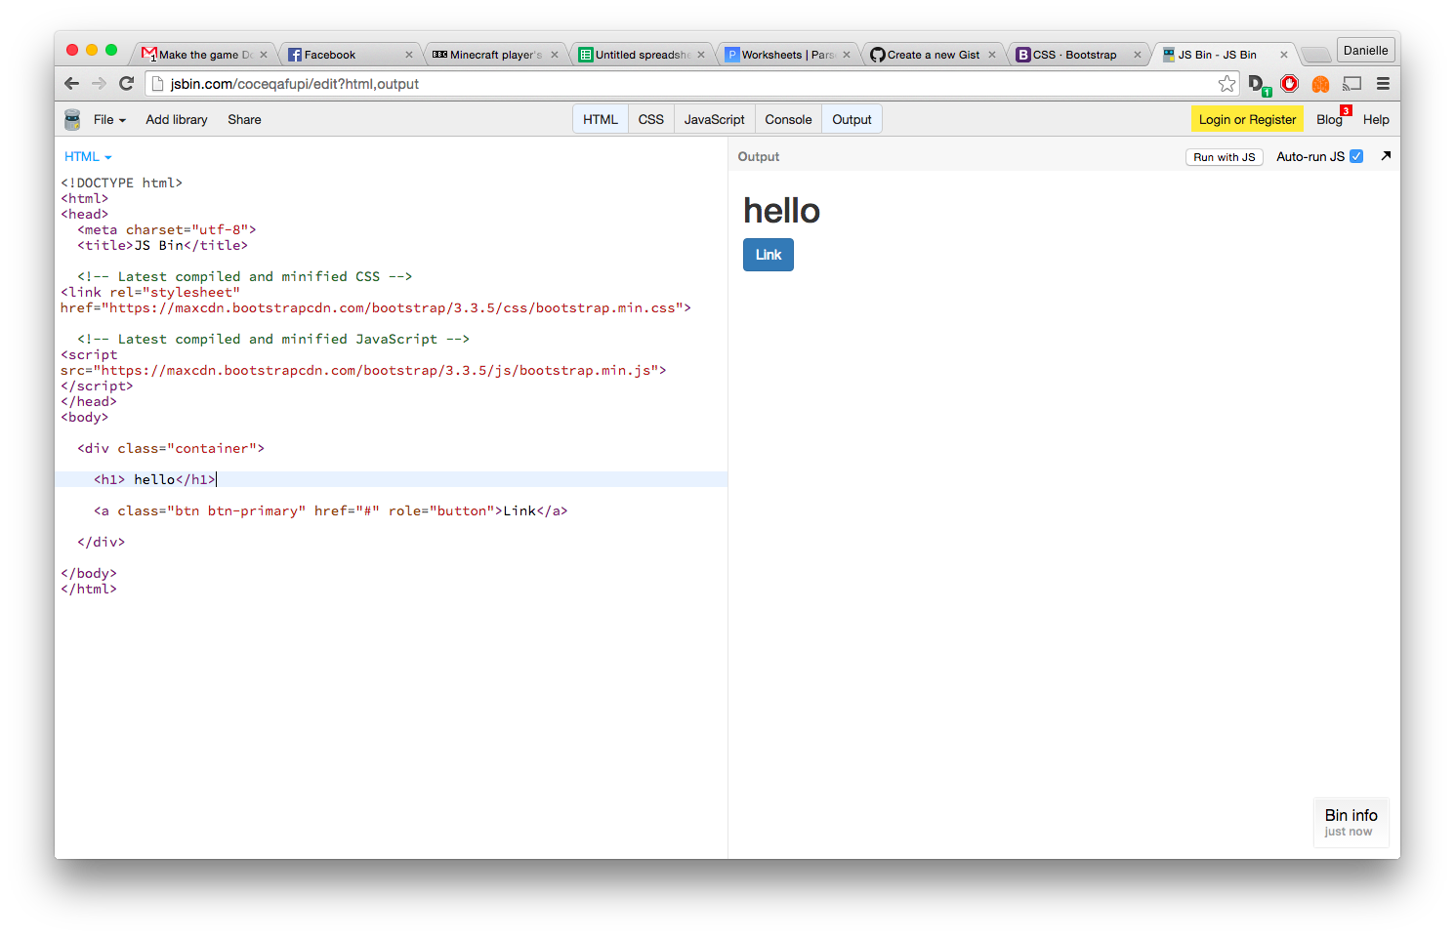Bookmark this page with the star icon

pyautogui.click(x=1227, y=84)
